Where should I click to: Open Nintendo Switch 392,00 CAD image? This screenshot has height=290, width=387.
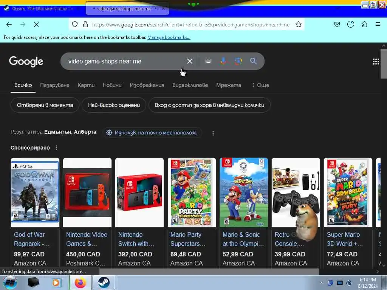click(x=139, y=192)
